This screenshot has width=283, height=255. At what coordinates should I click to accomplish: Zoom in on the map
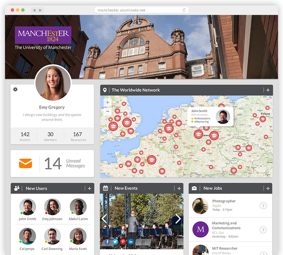[108, 103]
